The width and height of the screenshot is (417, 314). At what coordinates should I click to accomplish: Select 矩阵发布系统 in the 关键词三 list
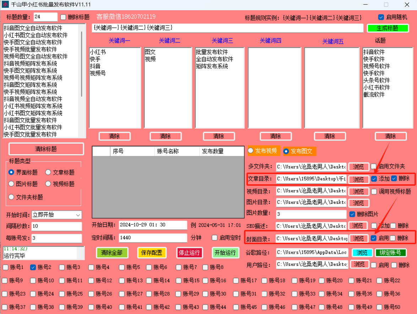212,66
